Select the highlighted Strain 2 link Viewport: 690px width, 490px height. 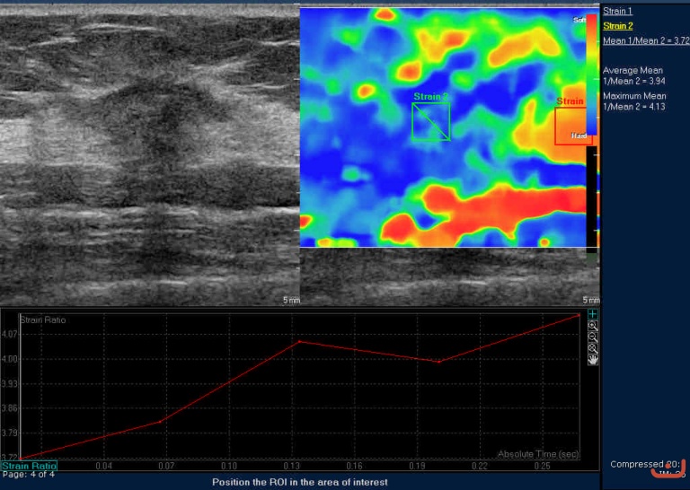click(x=617, y=26)
